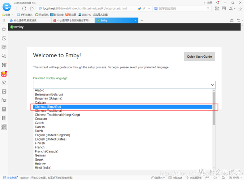Viewport: 244px width, 180px height.
Task: Click 浏览器医生 in status bar
Action: point(194,177)
